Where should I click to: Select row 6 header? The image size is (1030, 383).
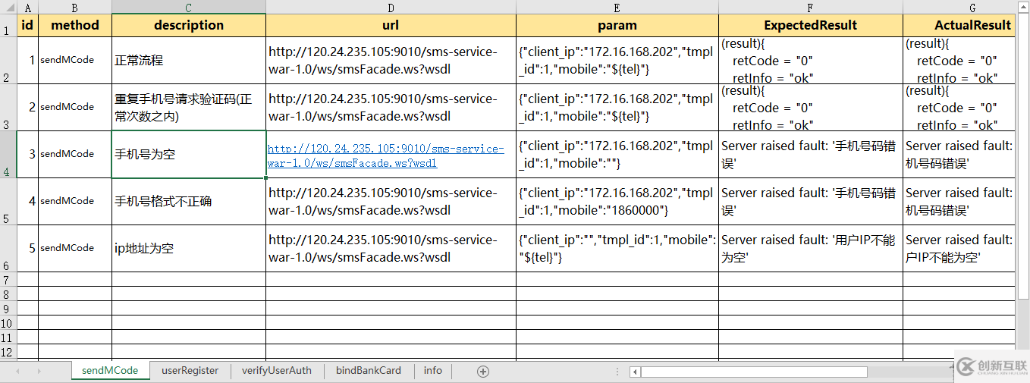pos(8,249)
